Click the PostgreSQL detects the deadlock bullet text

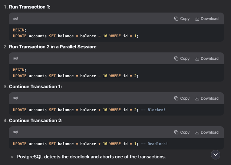[x=91, y=157]
